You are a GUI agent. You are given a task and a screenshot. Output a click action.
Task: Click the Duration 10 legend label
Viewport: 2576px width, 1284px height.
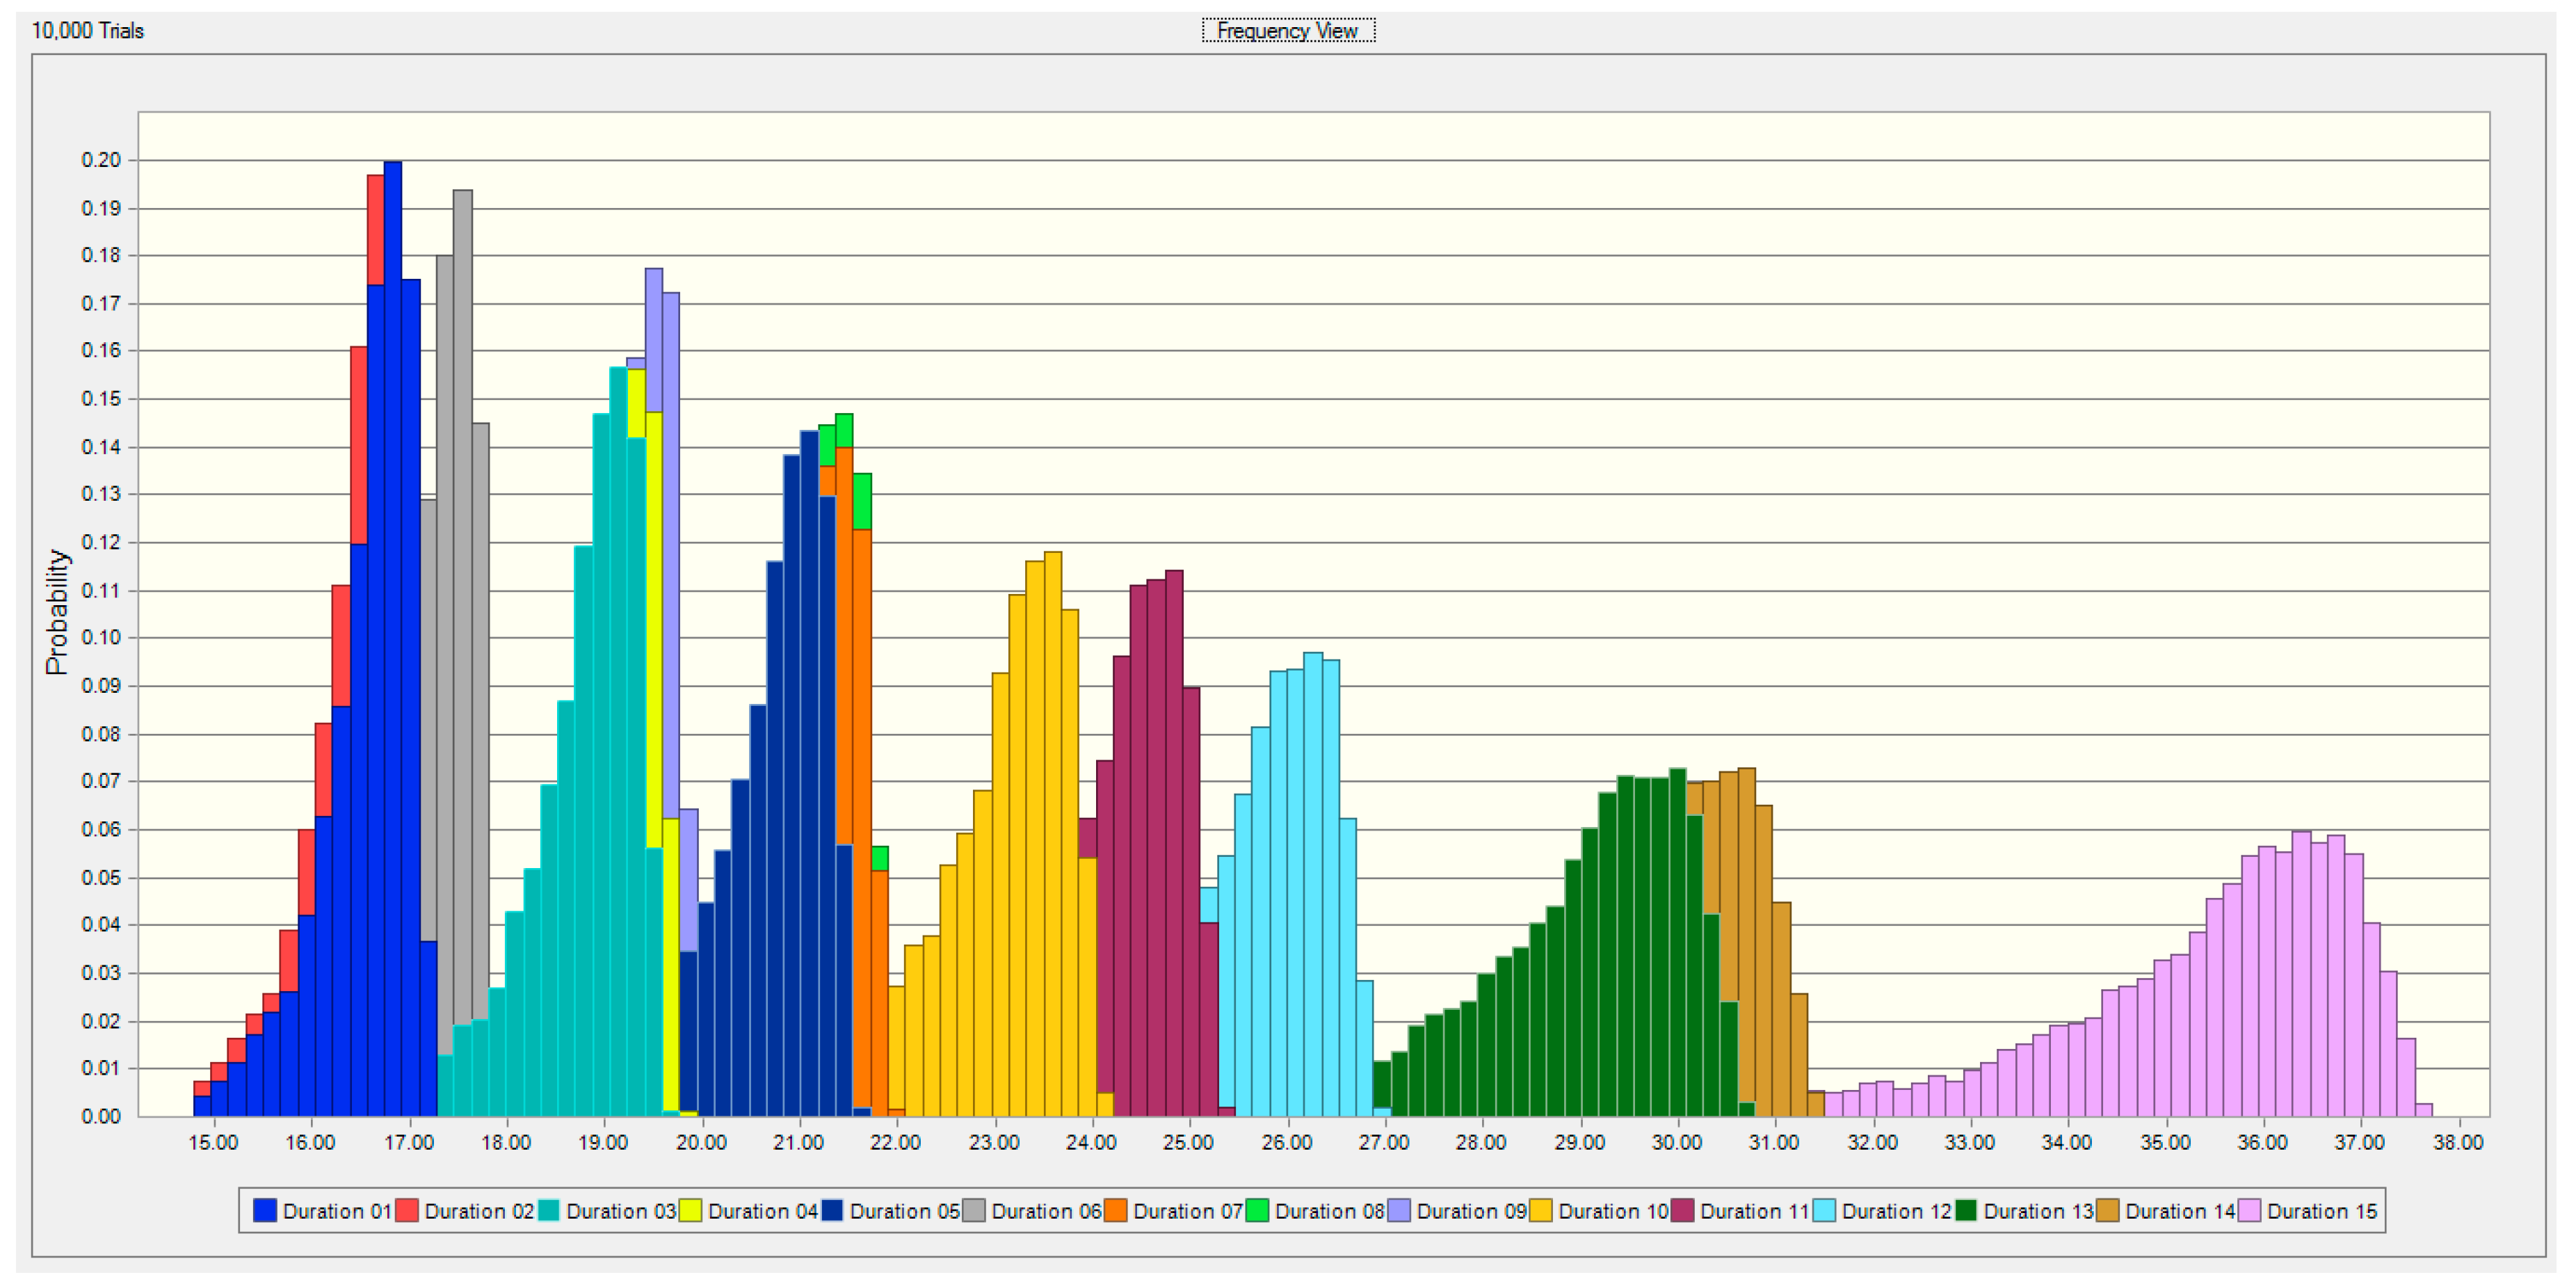pos(1613,1211)
